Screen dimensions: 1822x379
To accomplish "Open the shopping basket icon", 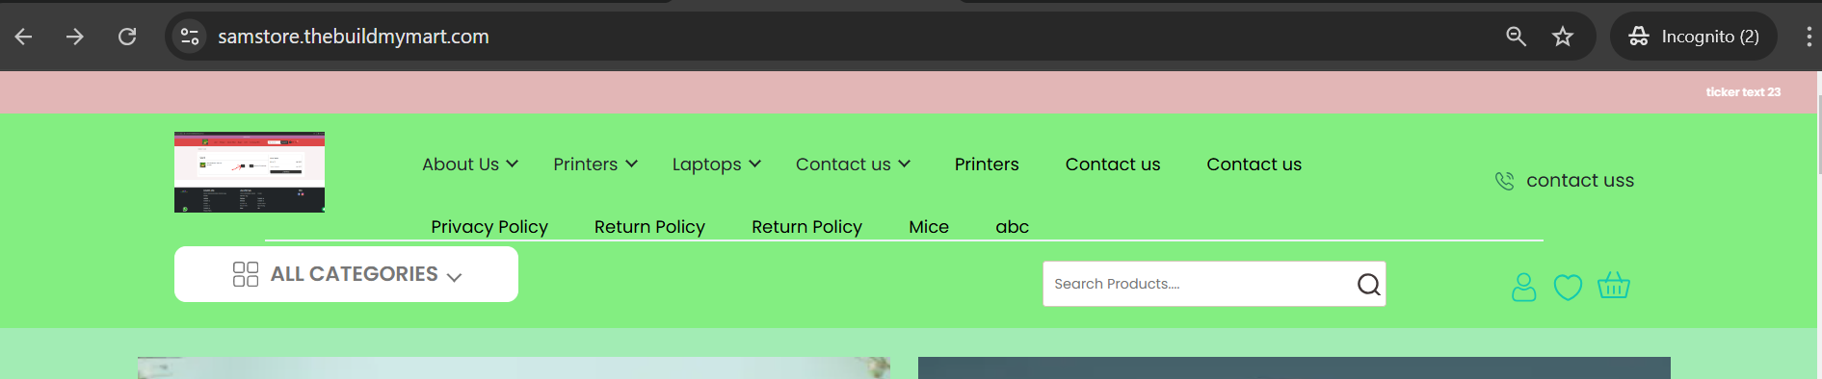I will pos(1613,286).
